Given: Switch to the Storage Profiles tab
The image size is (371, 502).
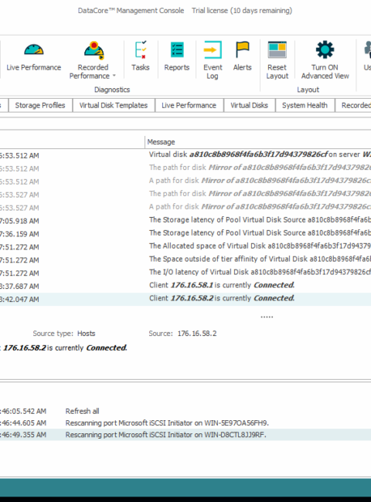Looking at the screenshot, I should [x=40, y=105].
